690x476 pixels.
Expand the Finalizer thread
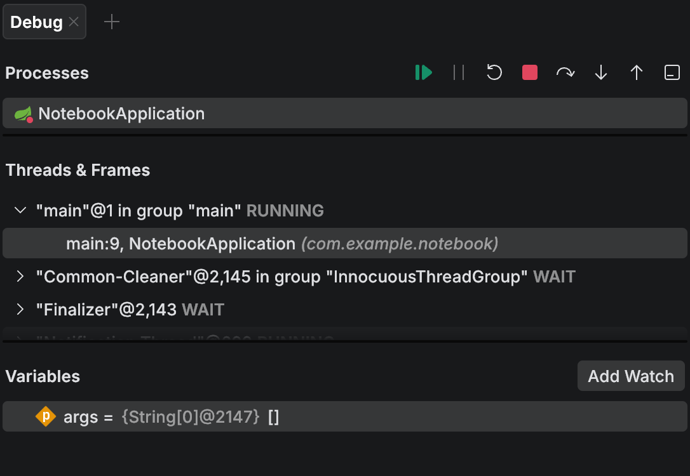pos(19,309)
